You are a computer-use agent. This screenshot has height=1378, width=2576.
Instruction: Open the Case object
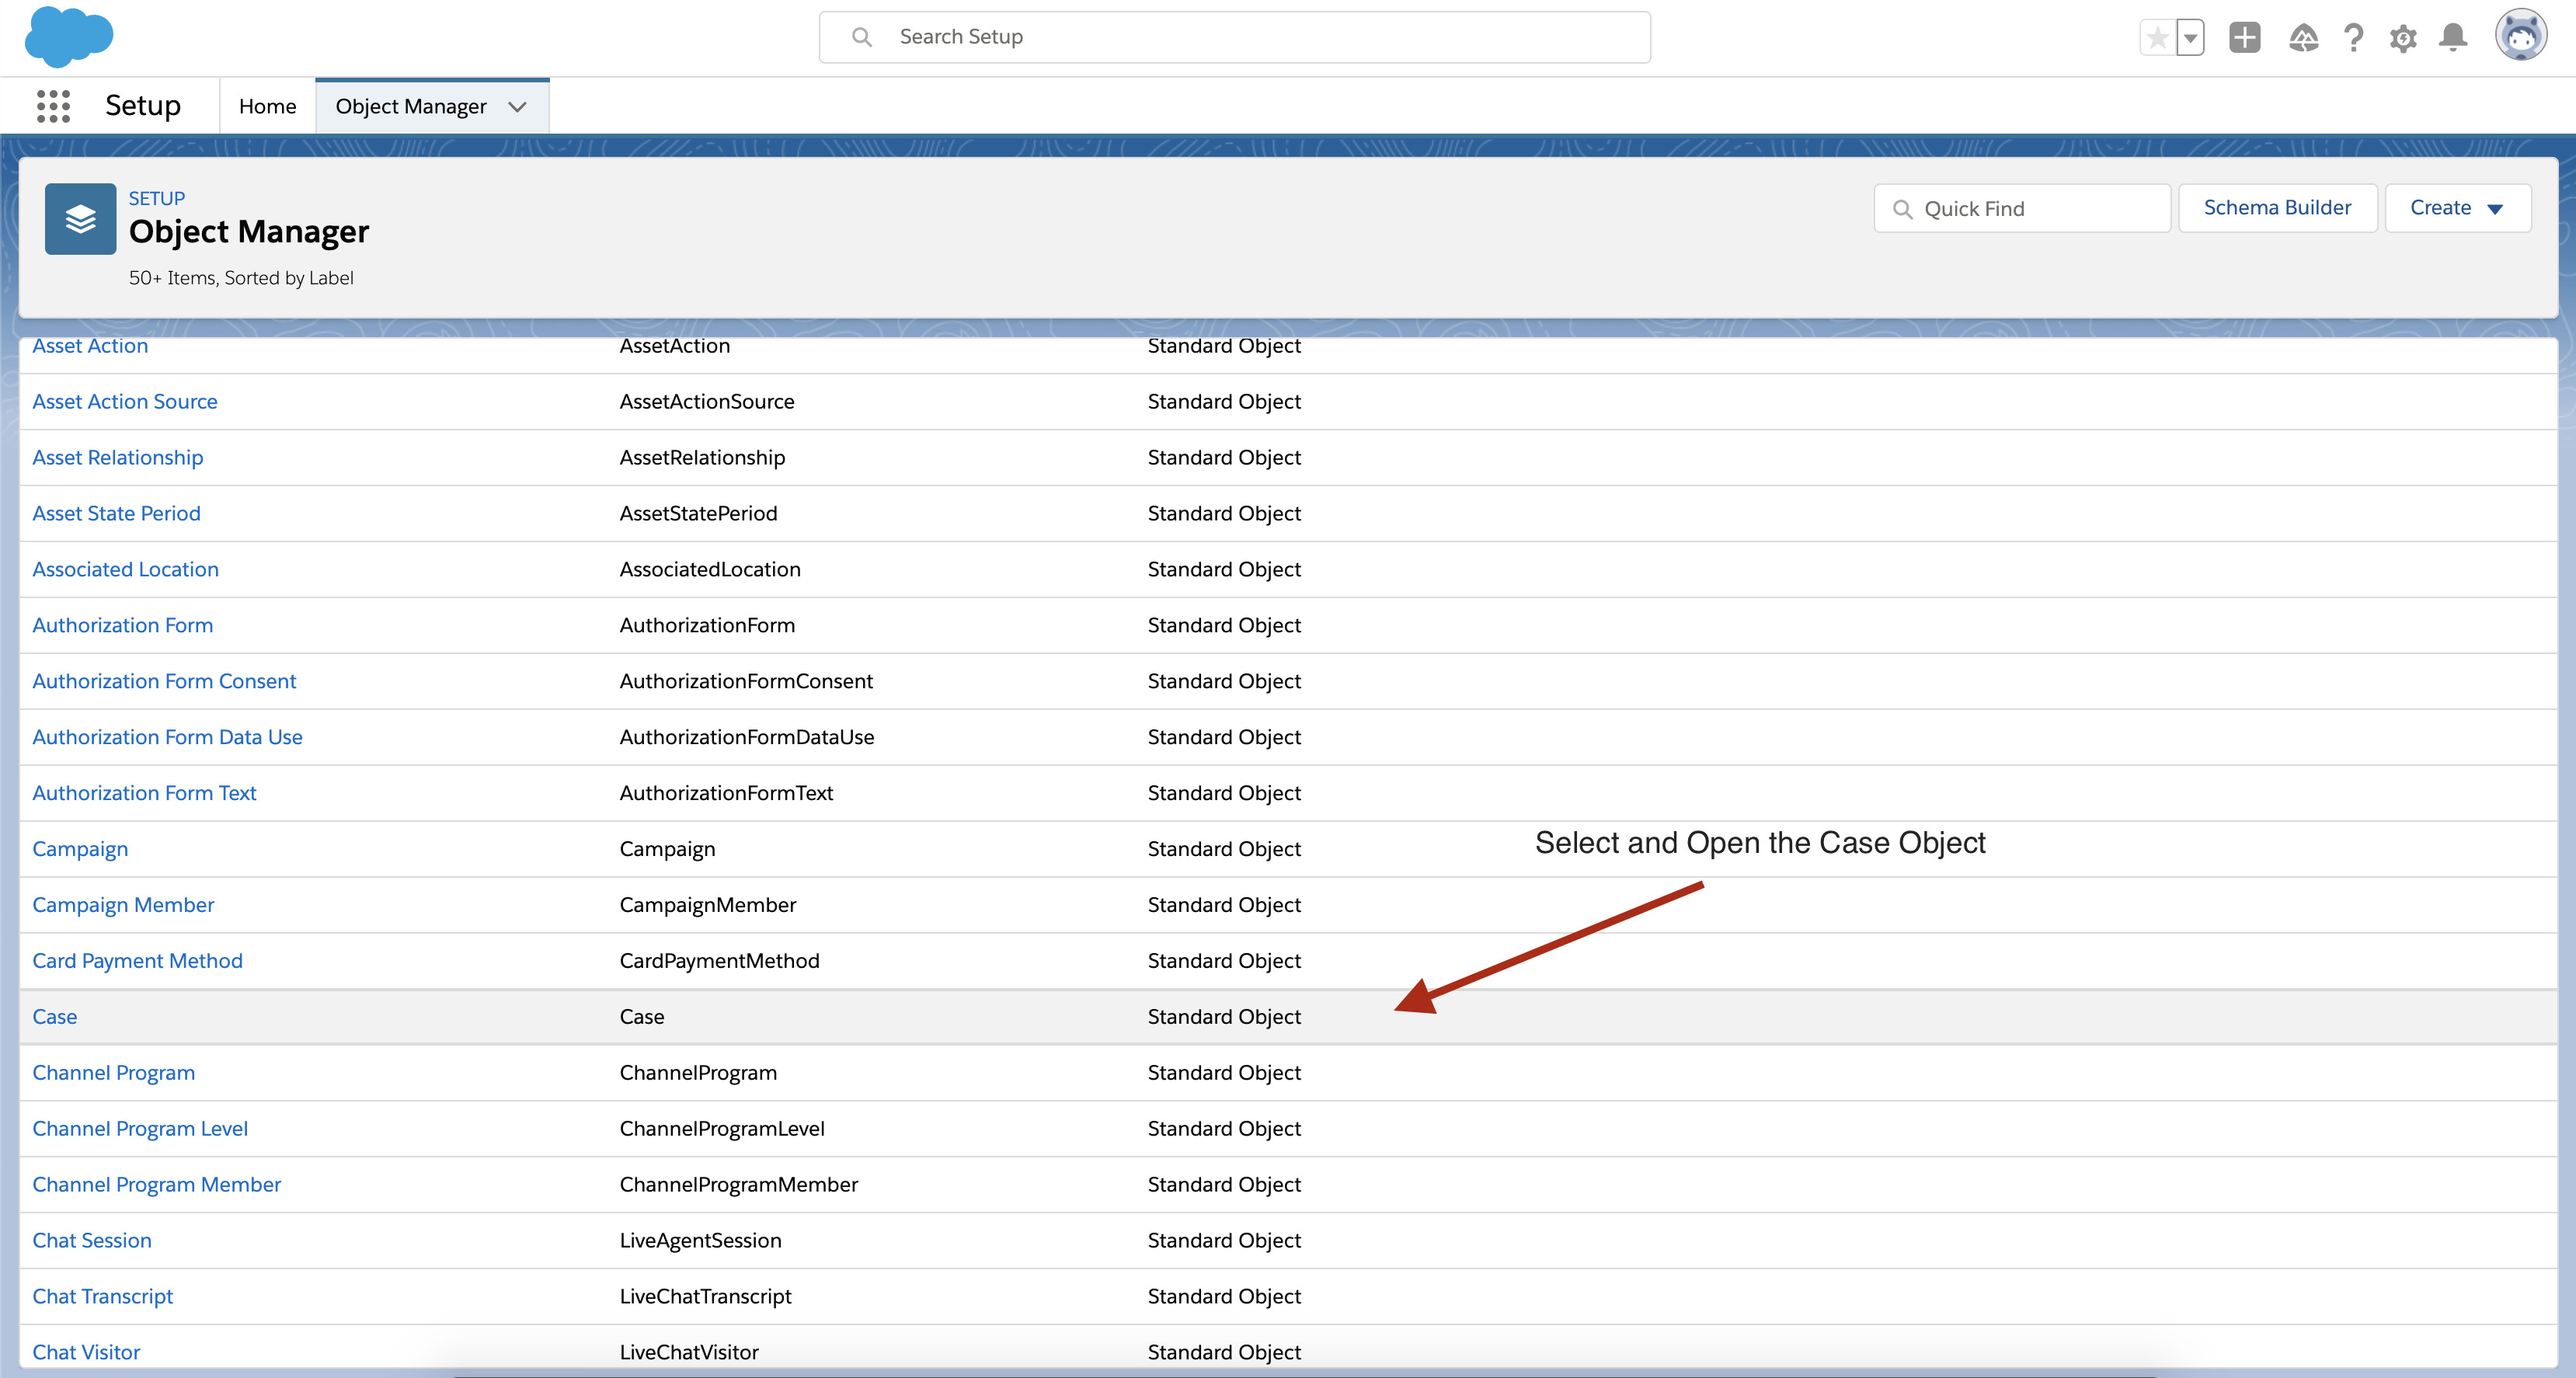(x=55, y=1016)
